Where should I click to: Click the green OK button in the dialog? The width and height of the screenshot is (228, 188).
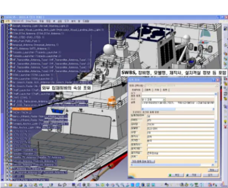(176, 175)
